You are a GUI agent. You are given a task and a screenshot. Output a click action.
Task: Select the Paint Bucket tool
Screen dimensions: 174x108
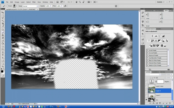tap(3, 43)
